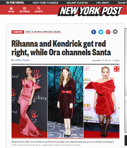127x148 pixels.
Task: Click the Rihanna pink gown photo
Action: 29,102
